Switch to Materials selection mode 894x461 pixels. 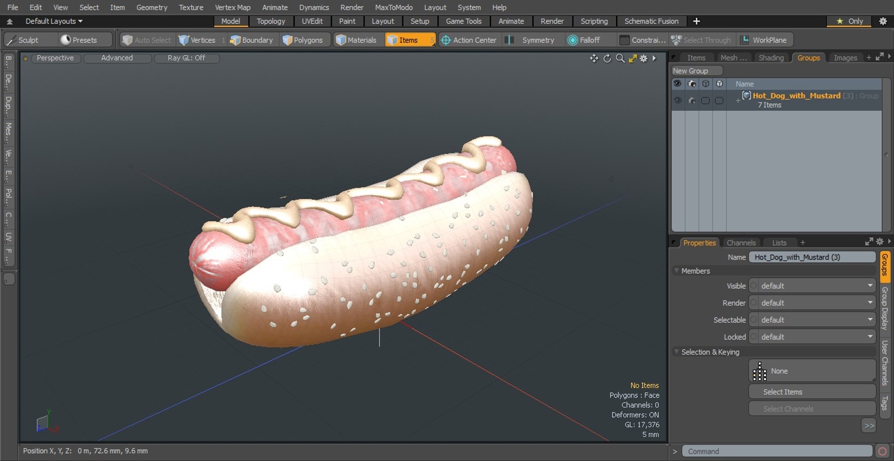(356, 40)
